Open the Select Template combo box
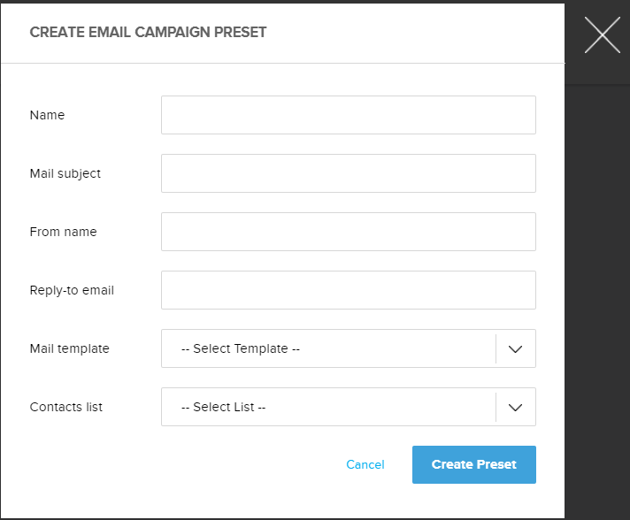Image resolution: width=630 pixels, height=520 pixels. tap(329, 348)
